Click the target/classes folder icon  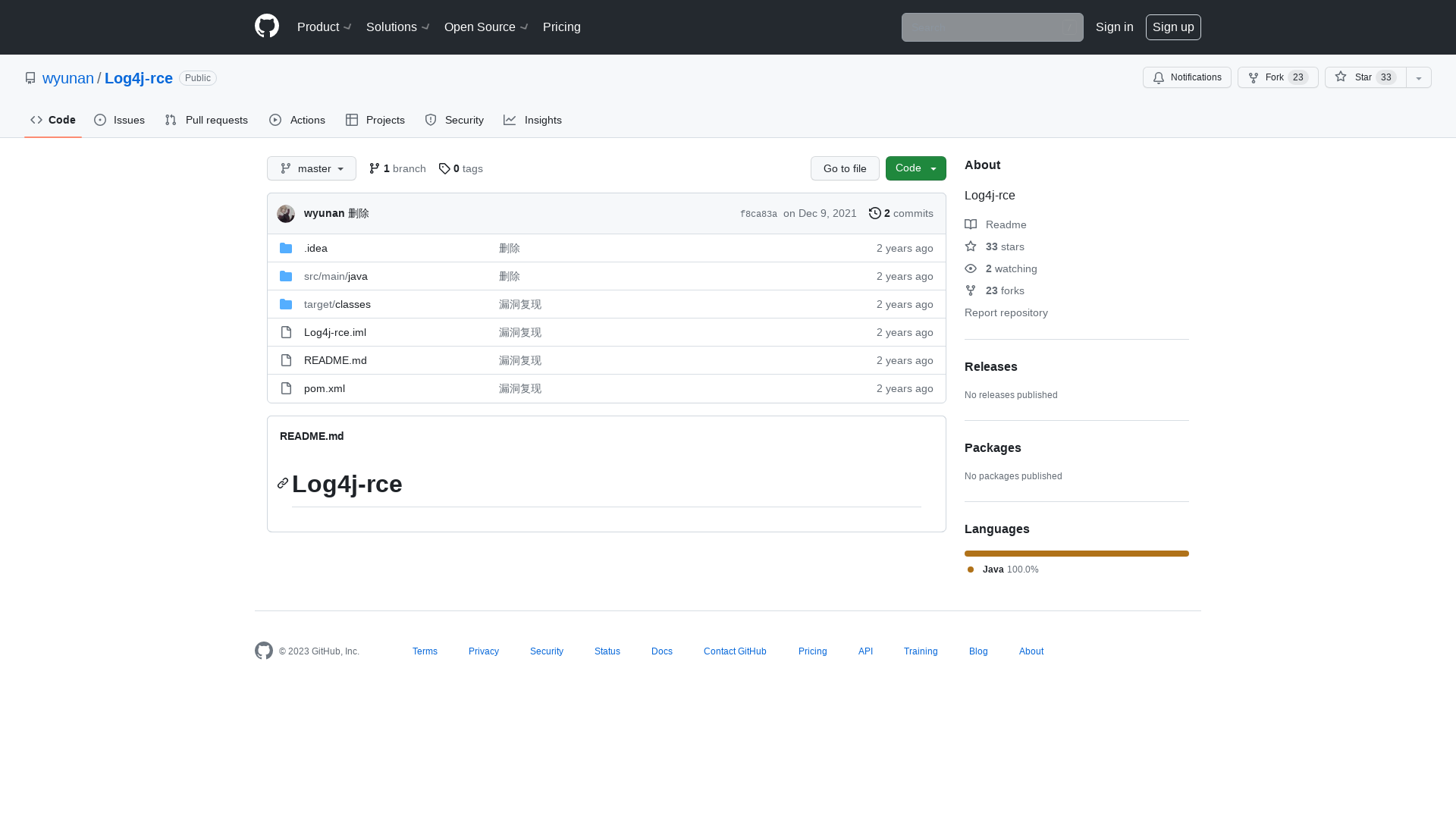(286, 304)
